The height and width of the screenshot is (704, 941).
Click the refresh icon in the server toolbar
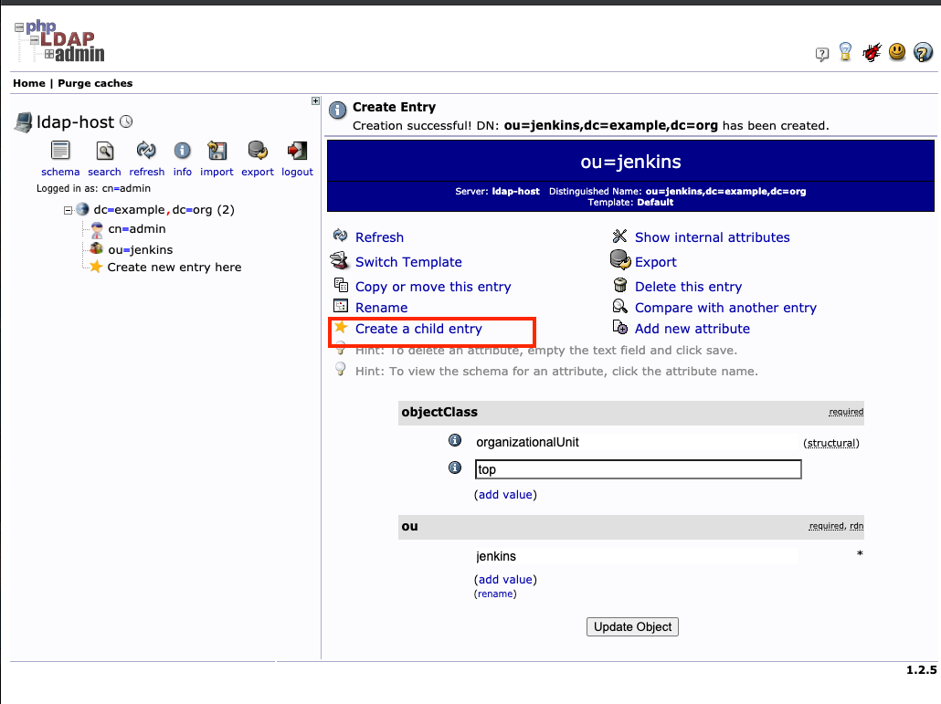(146, 152)
